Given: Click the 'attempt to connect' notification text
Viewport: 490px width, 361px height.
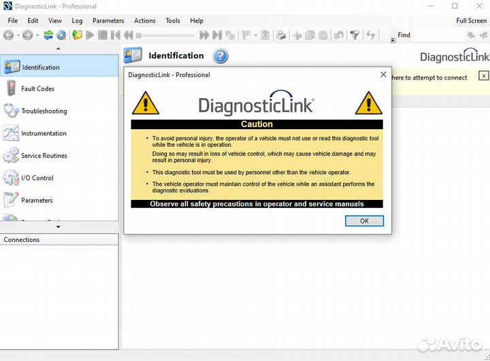Looking at the screenshot, I should [429, 78].
